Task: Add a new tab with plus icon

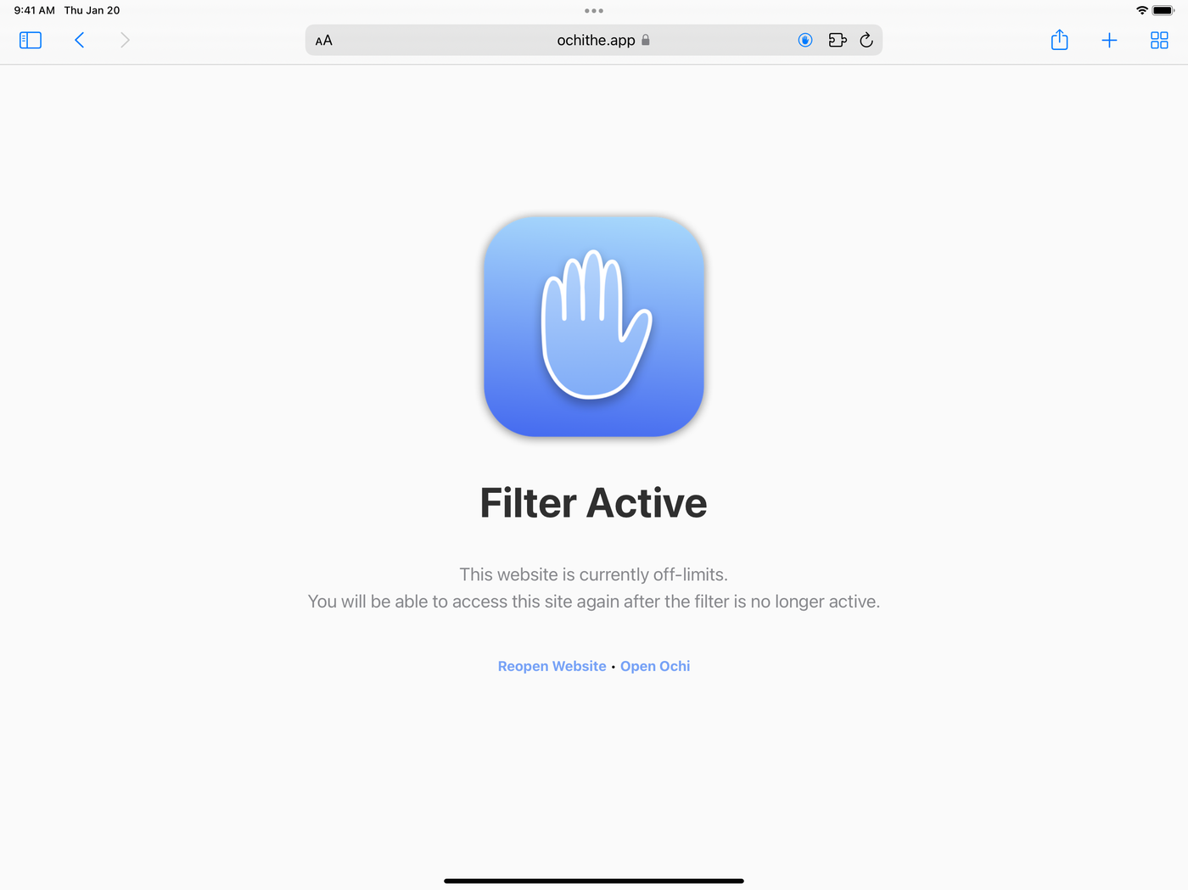Action: [1109, 40]
